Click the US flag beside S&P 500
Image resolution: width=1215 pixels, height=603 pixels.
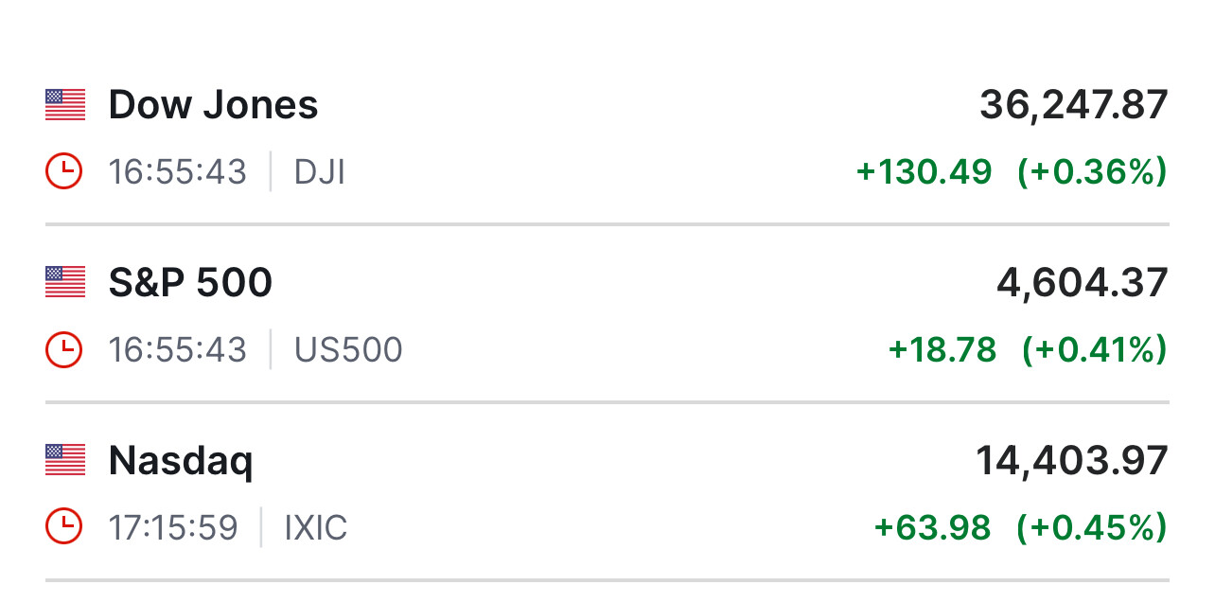pos(65,282)
